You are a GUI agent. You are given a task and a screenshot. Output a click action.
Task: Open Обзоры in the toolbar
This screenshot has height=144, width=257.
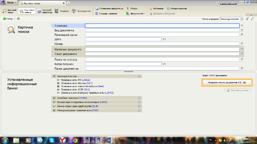[x=132, y=9]
